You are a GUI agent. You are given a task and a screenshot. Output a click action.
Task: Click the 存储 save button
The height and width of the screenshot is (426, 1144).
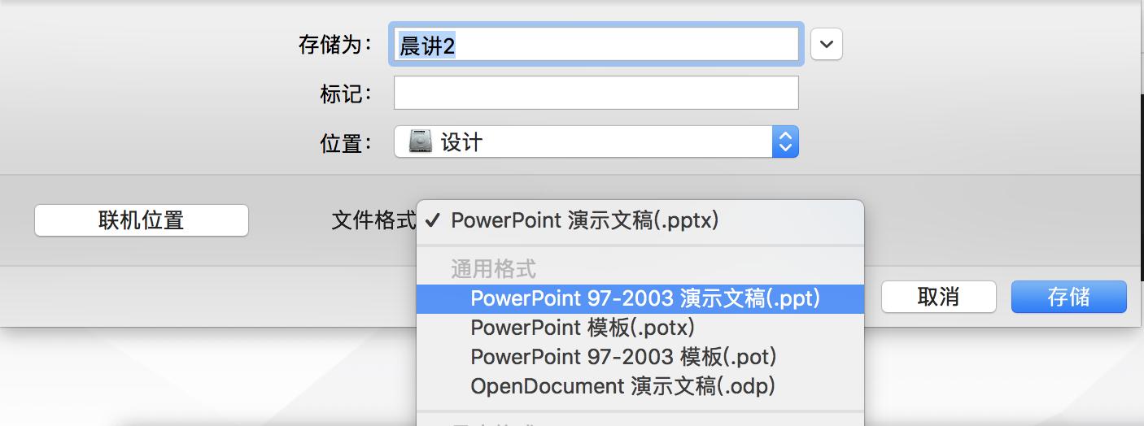pyautogui.click(x=1069, y=297)
